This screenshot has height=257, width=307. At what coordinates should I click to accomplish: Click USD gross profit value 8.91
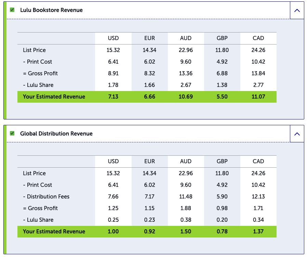[113, 73]
